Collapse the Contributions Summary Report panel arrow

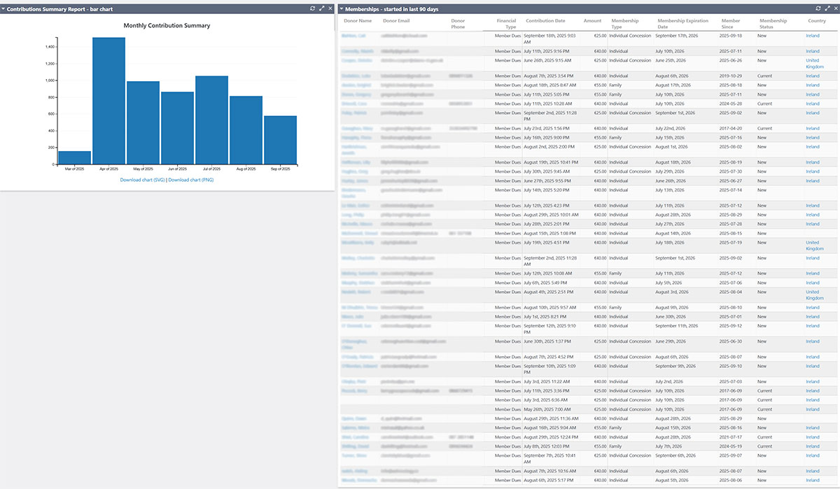3,9
